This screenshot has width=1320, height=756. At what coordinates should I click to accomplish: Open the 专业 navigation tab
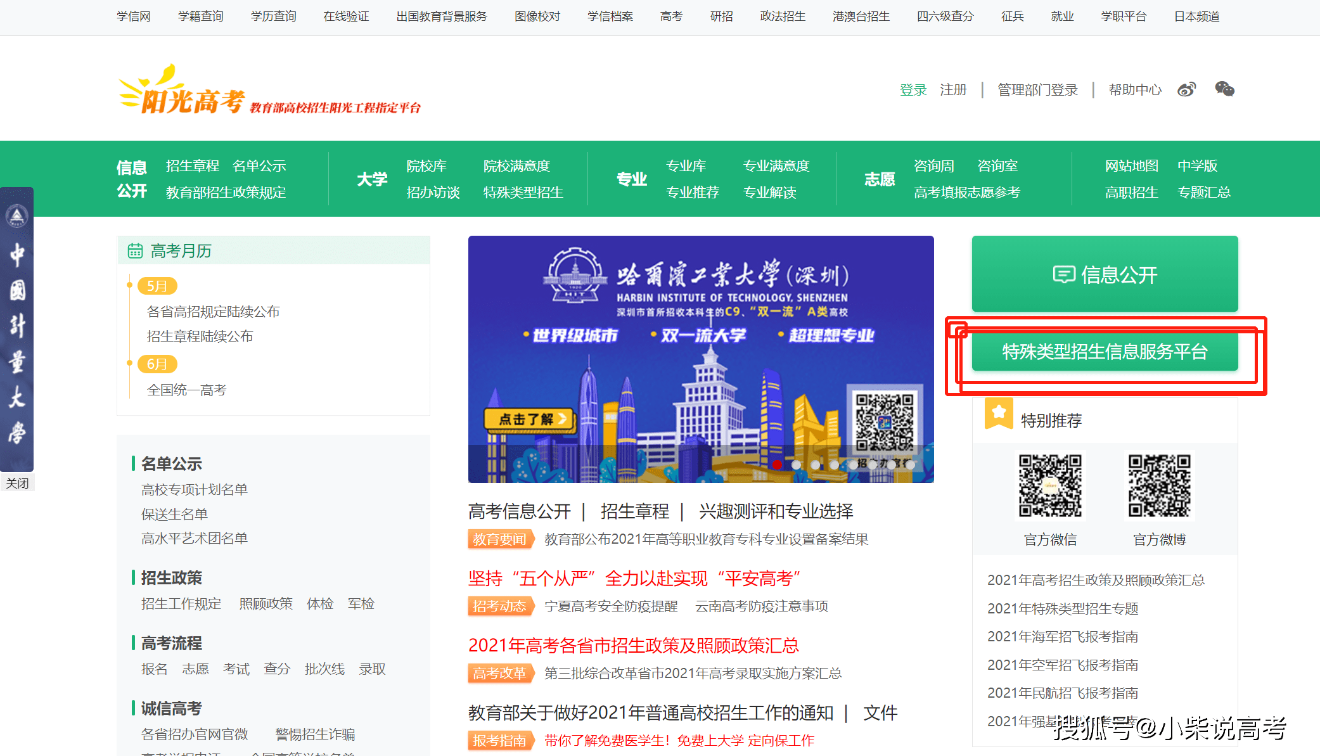[631, 179]
